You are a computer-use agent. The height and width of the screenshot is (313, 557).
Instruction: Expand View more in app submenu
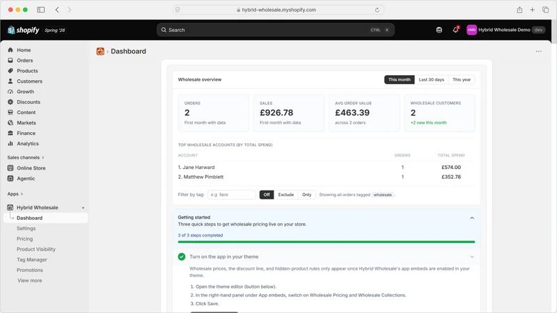(x=30, y=280)
